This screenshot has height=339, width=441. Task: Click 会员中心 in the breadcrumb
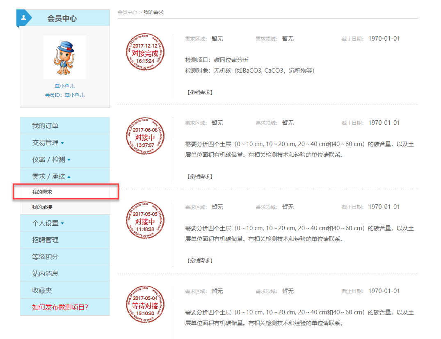(127, 12)
